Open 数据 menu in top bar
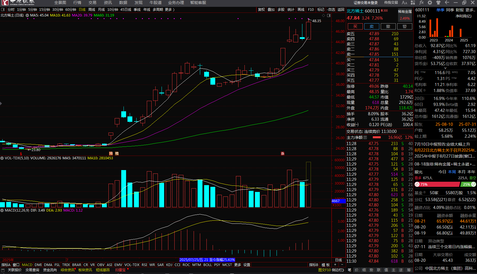The height and width of the screenshot is (274, 477). click(123, 3)
